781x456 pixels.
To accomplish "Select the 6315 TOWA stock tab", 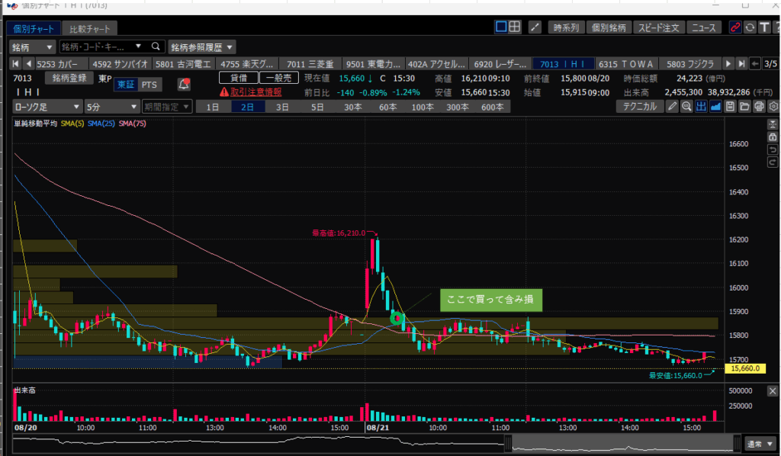I will coord(620,63).
